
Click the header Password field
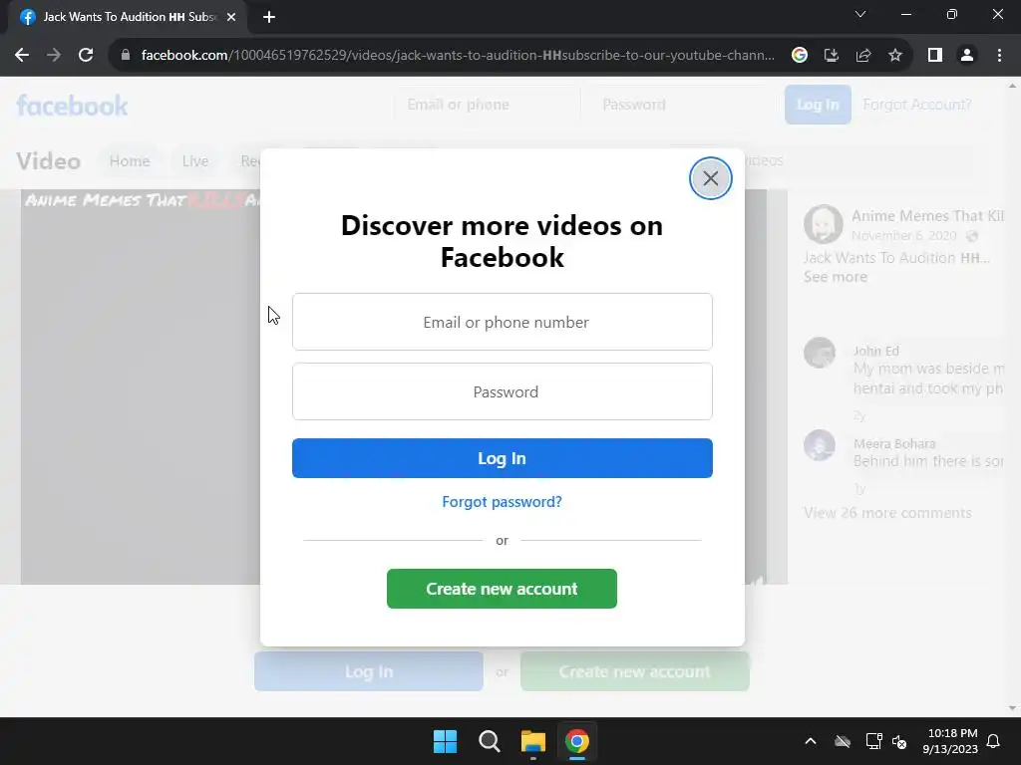coord(680,105)
